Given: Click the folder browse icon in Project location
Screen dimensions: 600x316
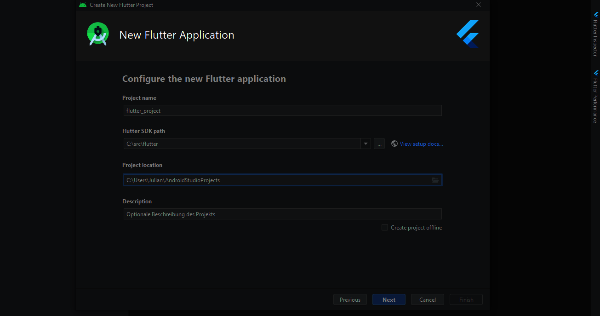Looking at the screenshot, I should click(x=435, y=180).
